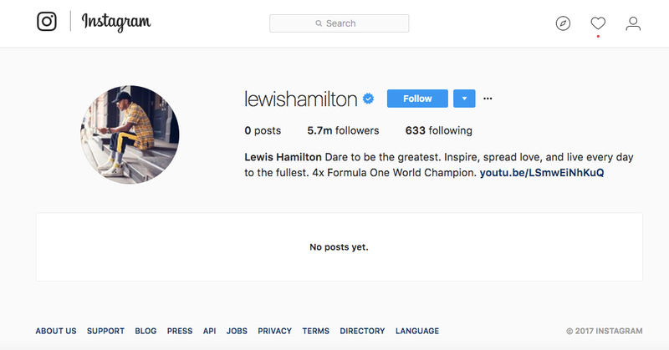View the 5.7m followers list
Image resolution: width=669 pixels, height=350 pixels.
[343, 130]
